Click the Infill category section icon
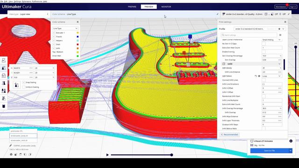The width and height of the screenshot is (299, 168). pos(224,64)
